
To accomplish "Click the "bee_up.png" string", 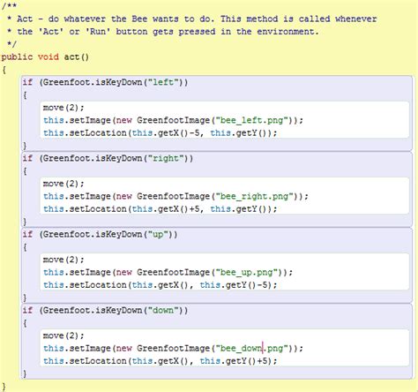I will [247, 272].
